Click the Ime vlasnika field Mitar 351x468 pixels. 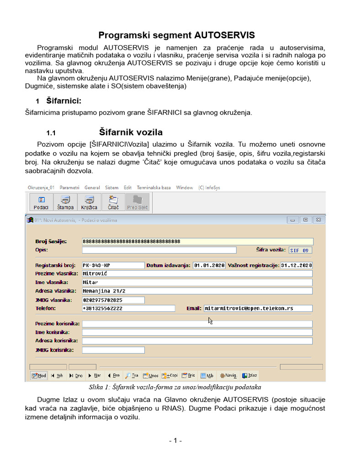point(197,282)
